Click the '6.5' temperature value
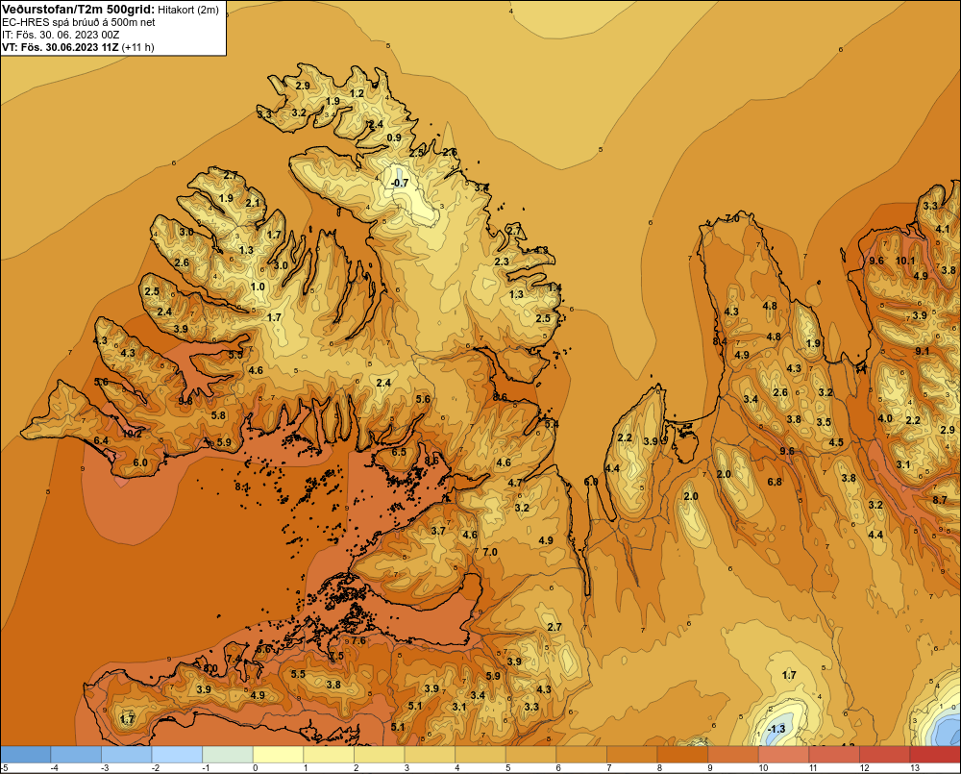This screenshot has width=961, height=774. [399, 451]
